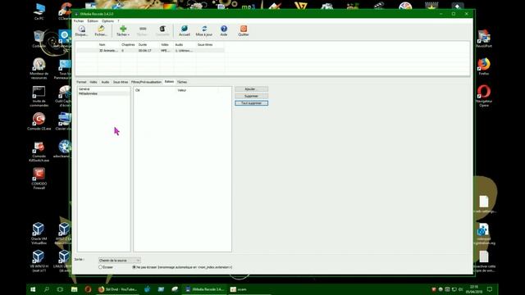
Task: Switch to the Vidéo tab
Action: pos(94,82)
